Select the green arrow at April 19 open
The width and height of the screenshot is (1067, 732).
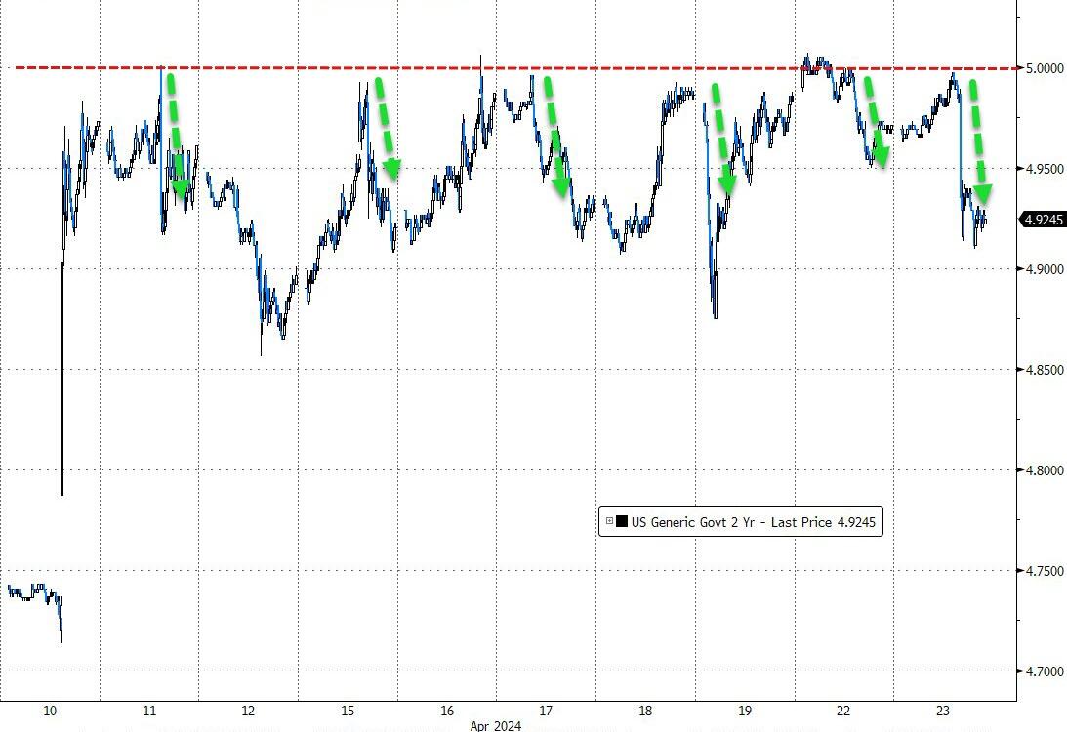coord(721,139)
